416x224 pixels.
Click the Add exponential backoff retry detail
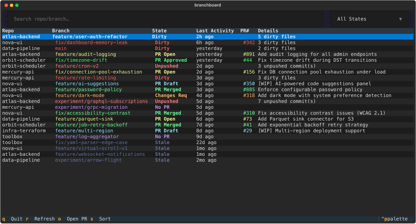click(313, 125)
